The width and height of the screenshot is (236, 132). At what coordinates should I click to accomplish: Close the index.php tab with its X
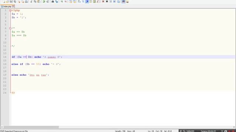pos(13,6)
